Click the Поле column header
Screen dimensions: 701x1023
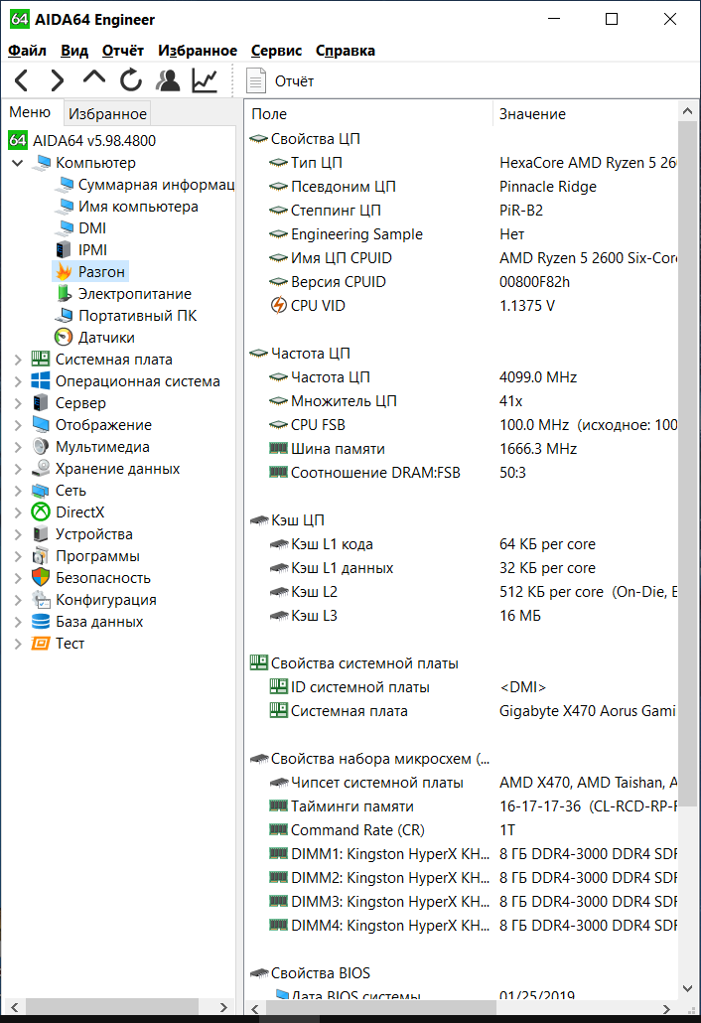tap(269, 114)
